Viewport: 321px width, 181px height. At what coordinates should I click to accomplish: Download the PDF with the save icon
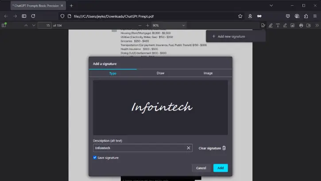[x=308, y=25]
